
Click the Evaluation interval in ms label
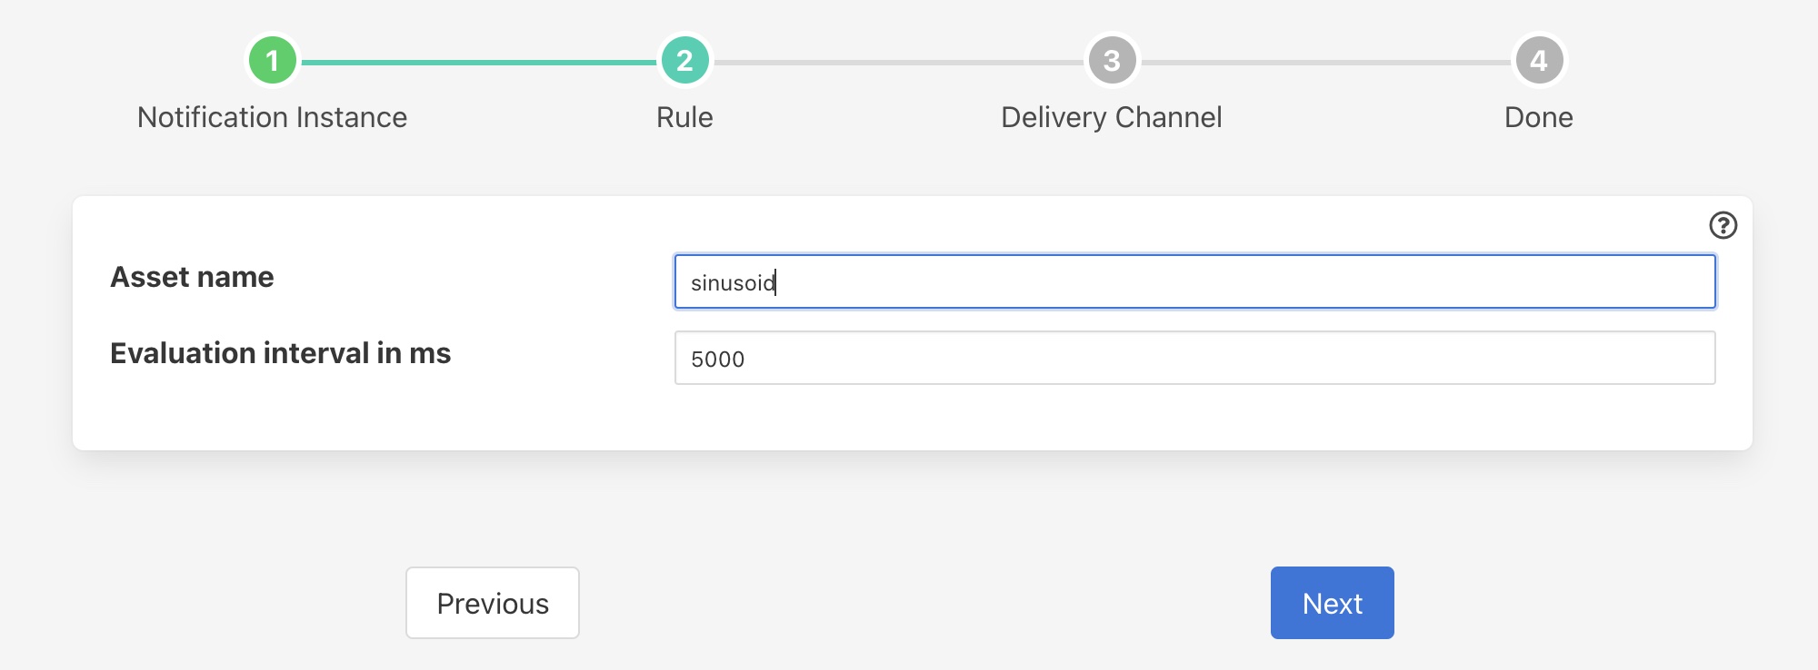pos(280,353)
